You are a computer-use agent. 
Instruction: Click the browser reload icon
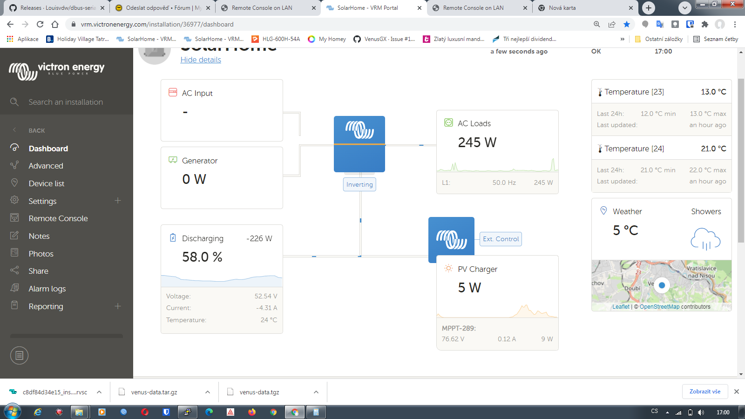click(x=40, y=24)
